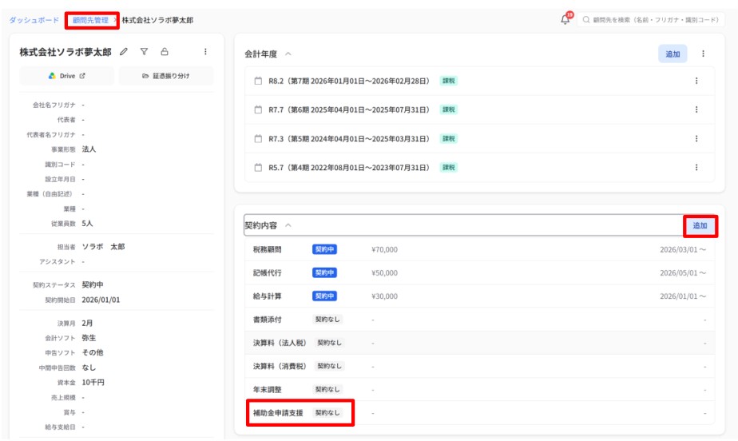Open 会計年度 section three-dot menu
Viewport: 738px width, 441px height.
(x=703, y=54)
